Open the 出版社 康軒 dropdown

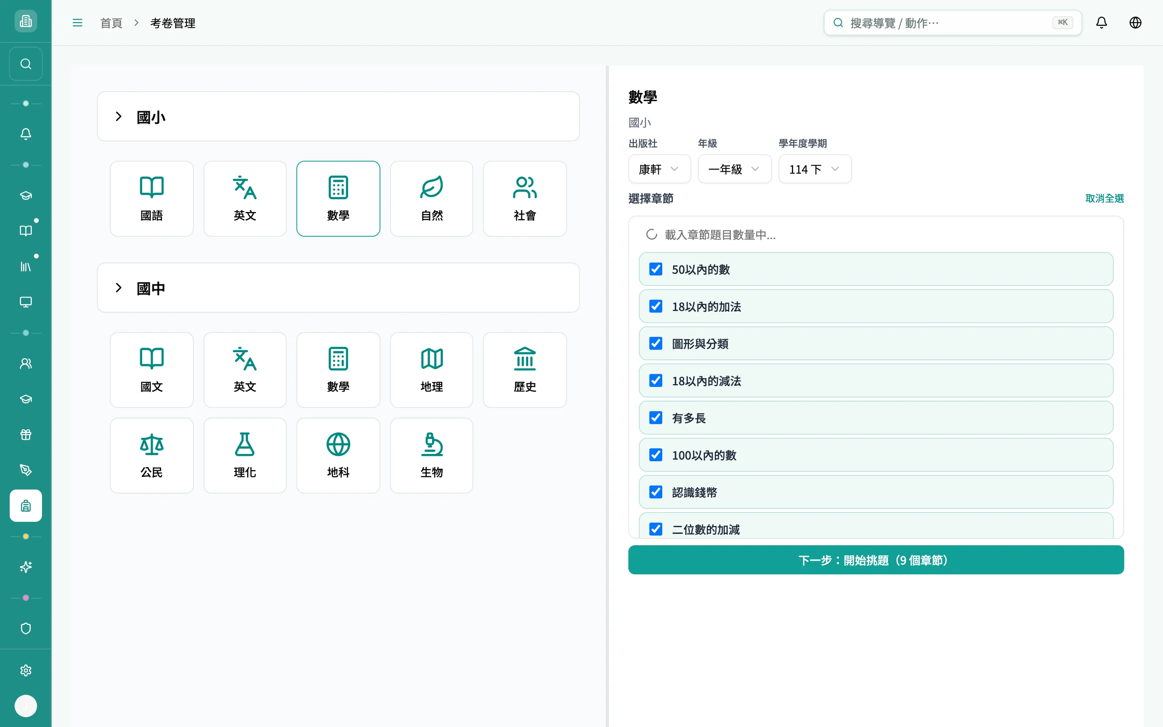click(659, 169)
